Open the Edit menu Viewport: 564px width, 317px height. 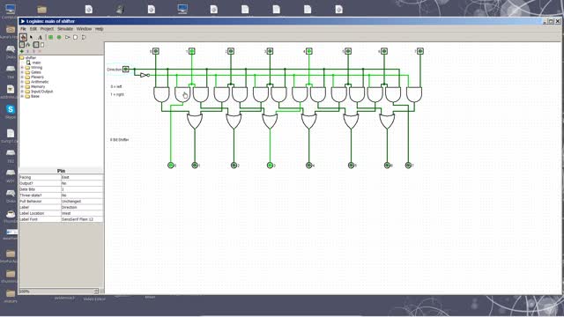pyautogui.click(x=33, y=29)
